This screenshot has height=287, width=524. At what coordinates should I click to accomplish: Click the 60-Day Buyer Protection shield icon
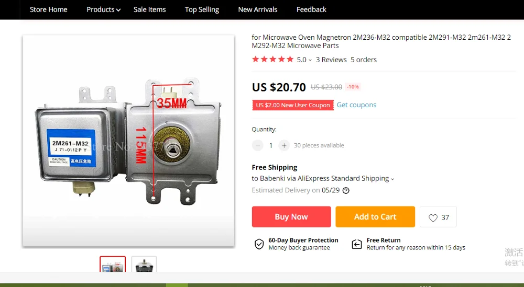pos(259,244)
